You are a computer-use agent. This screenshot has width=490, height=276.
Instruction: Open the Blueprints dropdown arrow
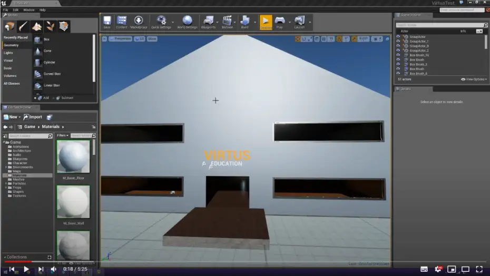[x=218, y=22]
